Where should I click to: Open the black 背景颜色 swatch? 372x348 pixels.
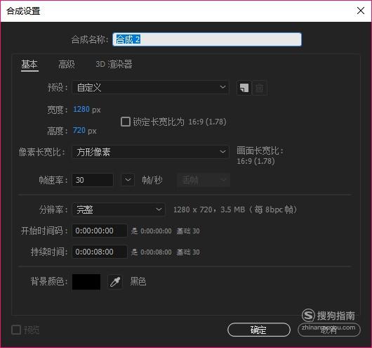[86, 282]
